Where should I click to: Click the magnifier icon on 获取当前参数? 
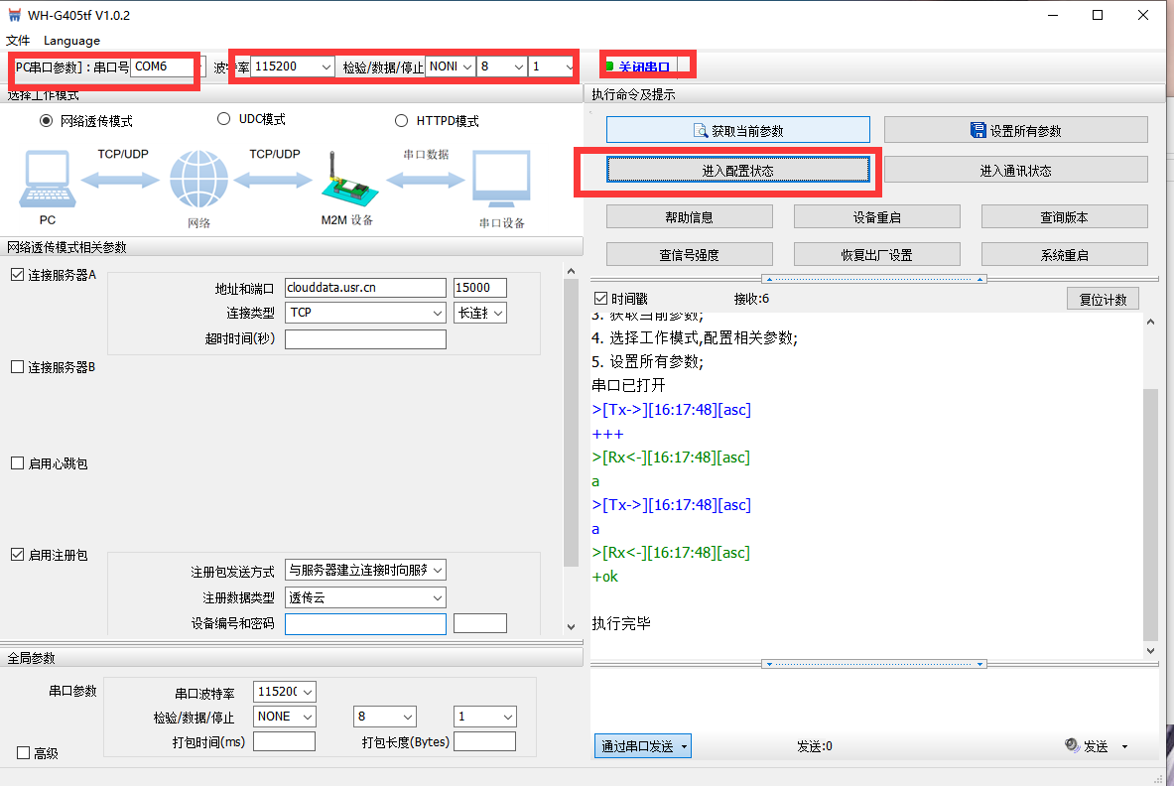[x=701, y=131]
